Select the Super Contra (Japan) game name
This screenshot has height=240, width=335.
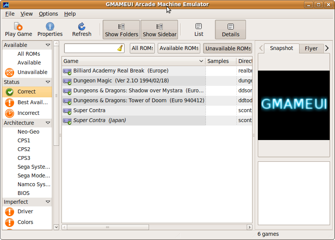pyautogui.click(x=100, y=120)
